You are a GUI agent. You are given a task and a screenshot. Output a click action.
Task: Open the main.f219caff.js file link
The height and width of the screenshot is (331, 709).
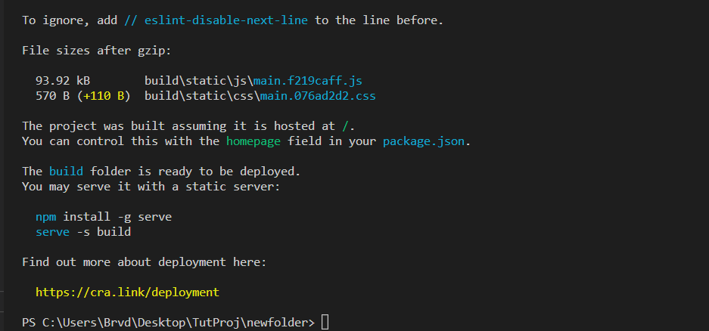[307, 81]
